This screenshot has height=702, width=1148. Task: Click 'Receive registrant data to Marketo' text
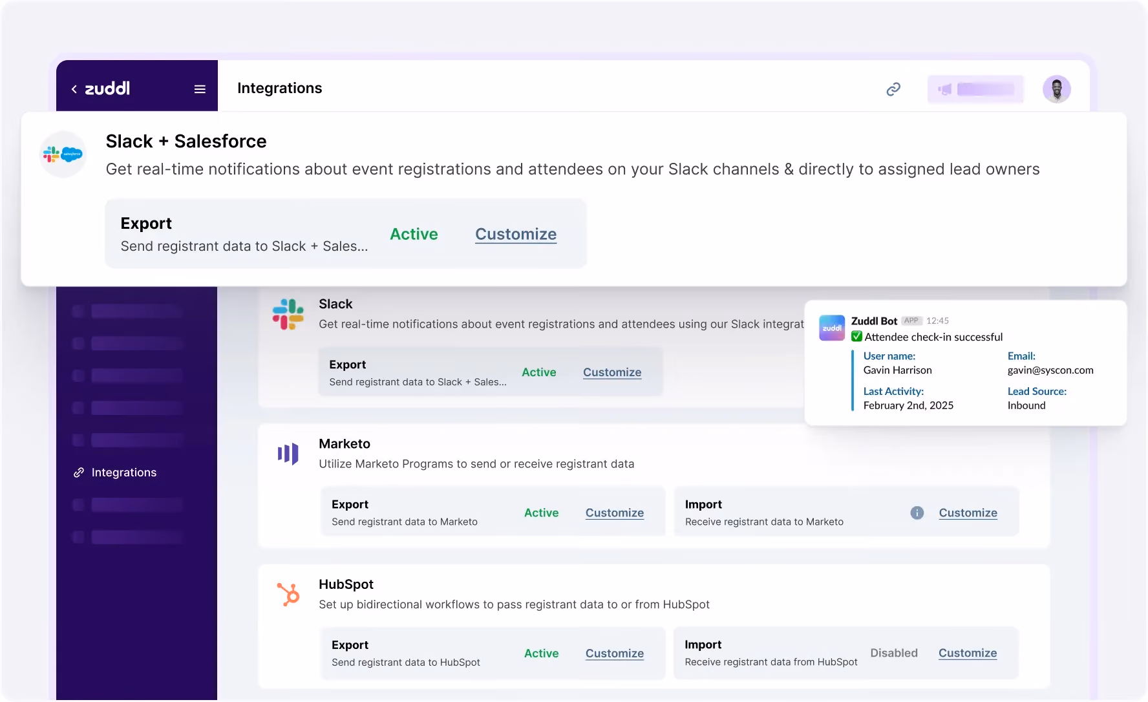pyautogui.click(x=764, y=522)
